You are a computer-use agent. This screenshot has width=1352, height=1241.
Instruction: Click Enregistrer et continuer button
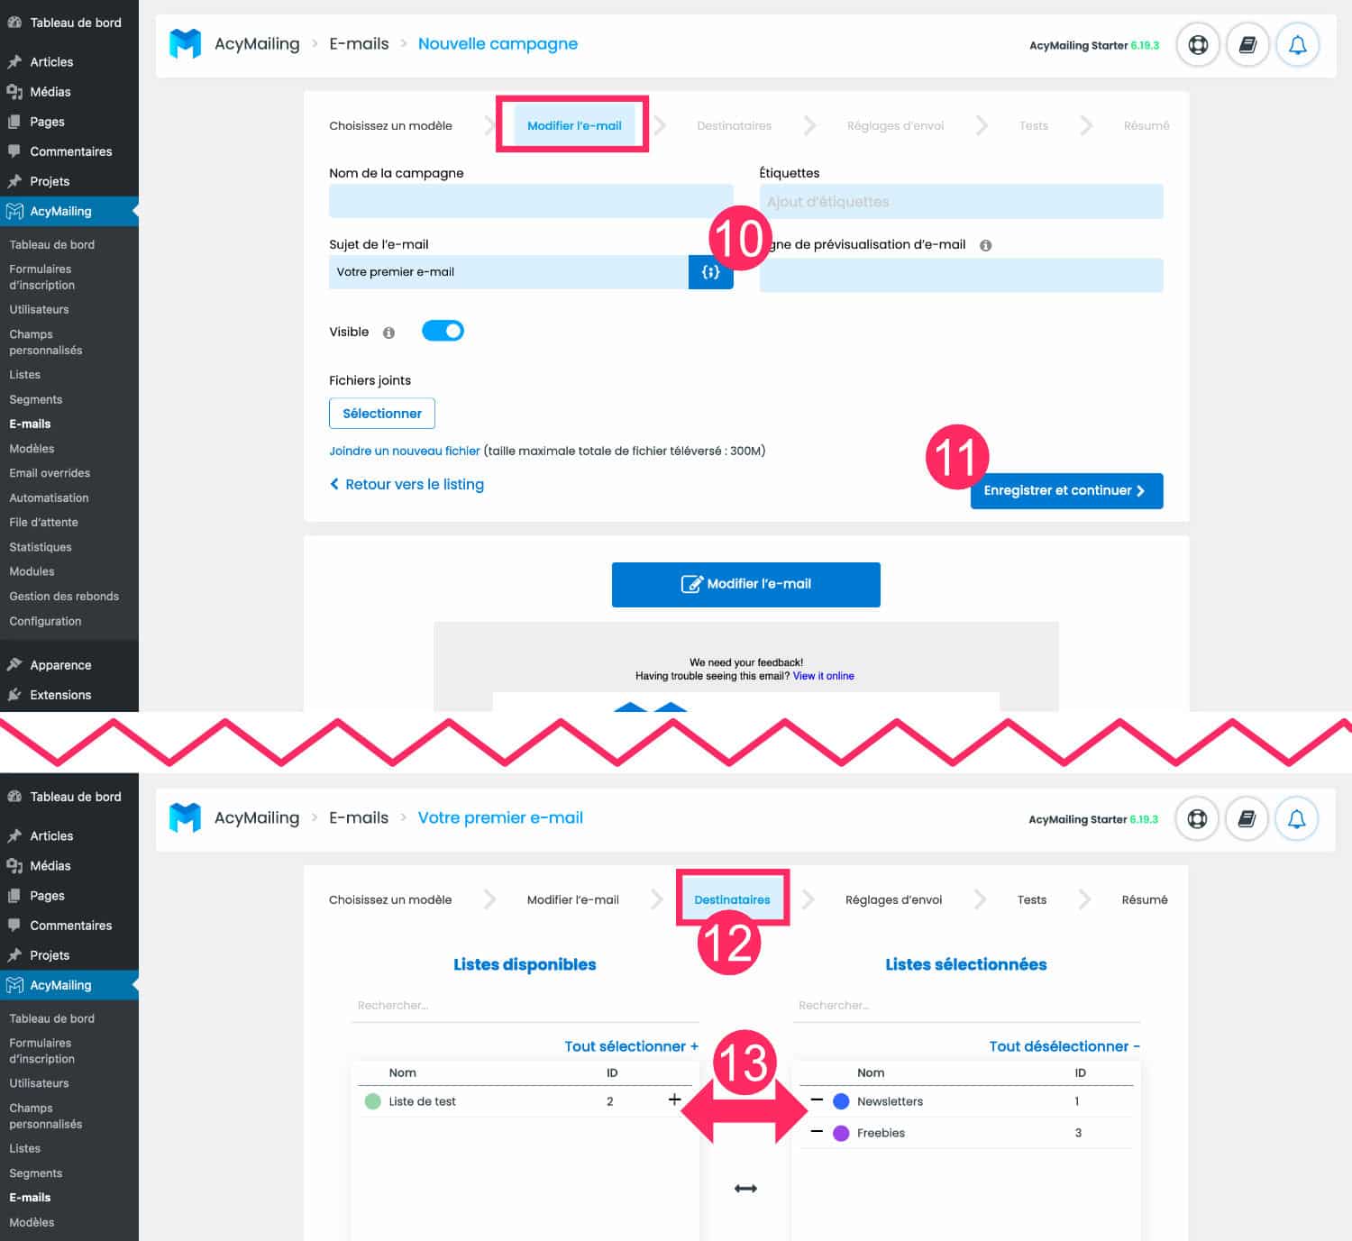[x=1066, y=490]
